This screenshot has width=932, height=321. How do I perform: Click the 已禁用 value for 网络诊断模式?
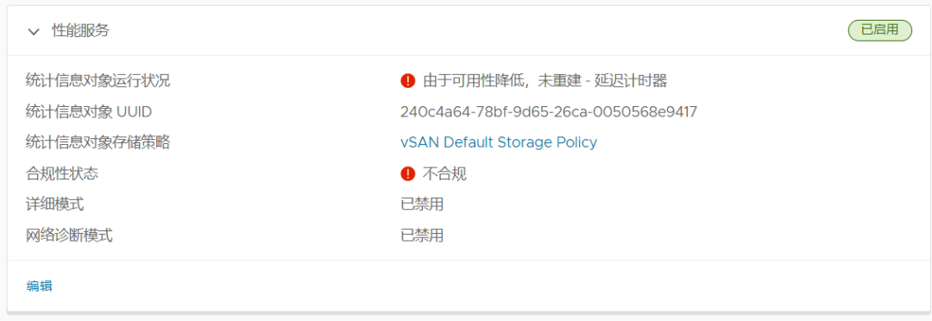(422, 236)
